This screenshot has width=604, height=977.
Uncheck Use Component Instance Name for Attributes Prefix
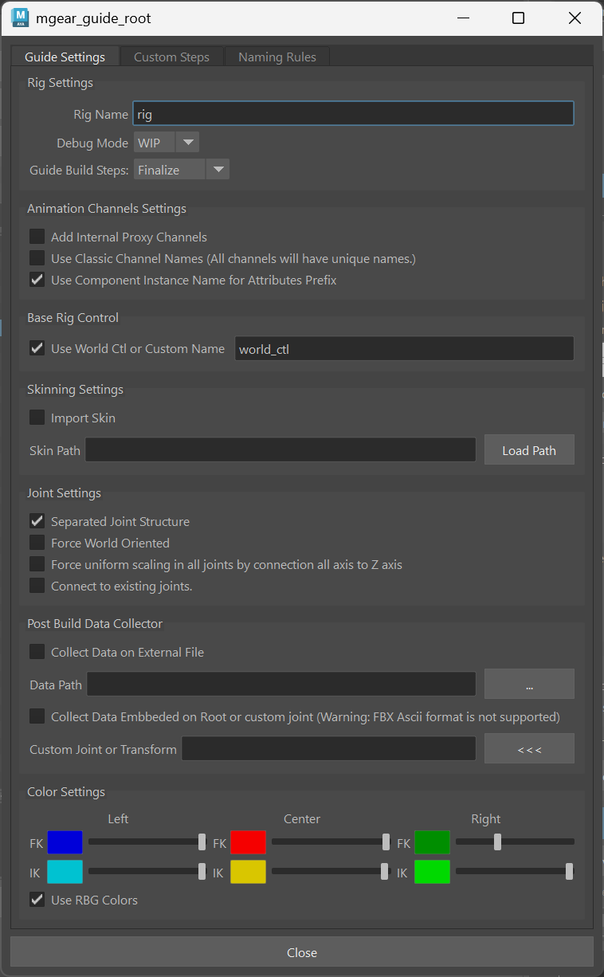point(37,280)
